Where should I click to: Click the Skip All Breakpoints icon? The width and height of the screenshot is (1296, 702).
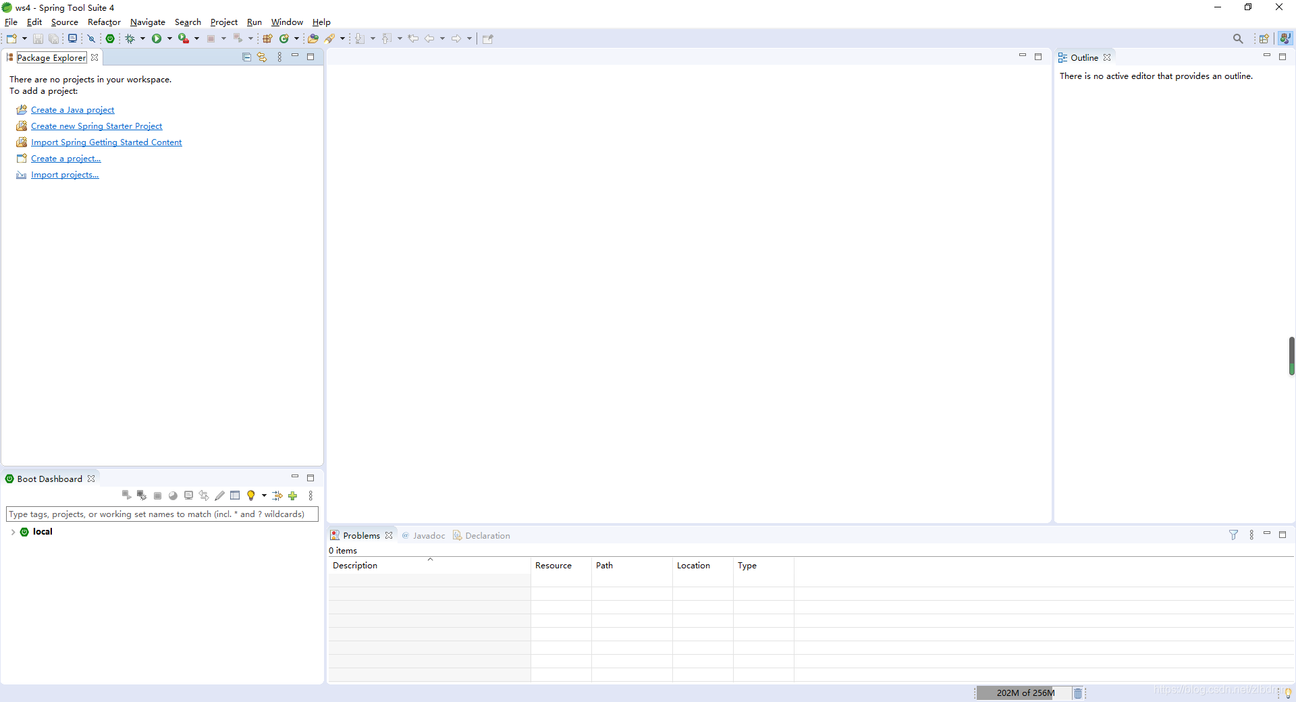(x=91, y=38)
